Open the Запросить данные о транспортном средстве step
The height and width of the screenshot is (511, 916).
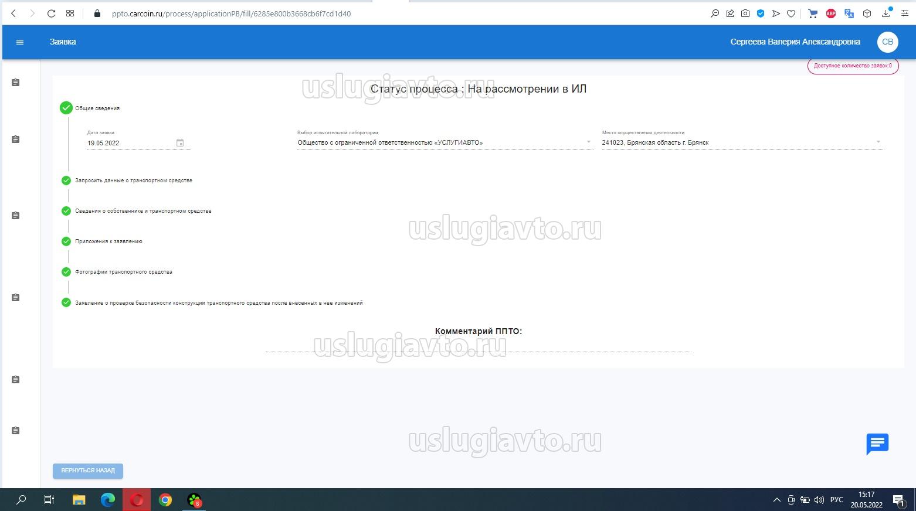coord(134,180)
